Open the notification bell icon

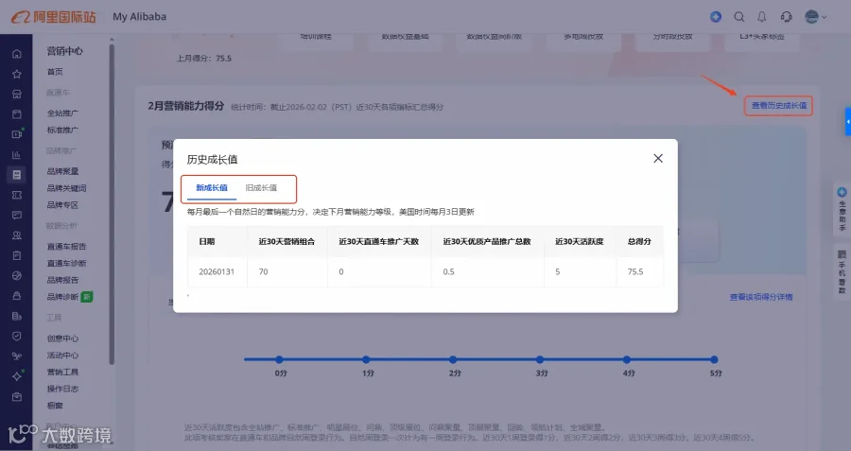(762, 17)
